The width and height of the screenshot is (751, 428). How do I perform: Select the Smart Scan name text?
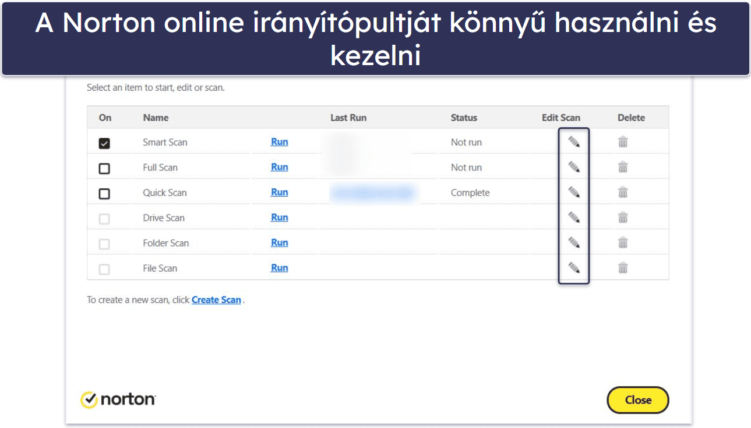165,142
